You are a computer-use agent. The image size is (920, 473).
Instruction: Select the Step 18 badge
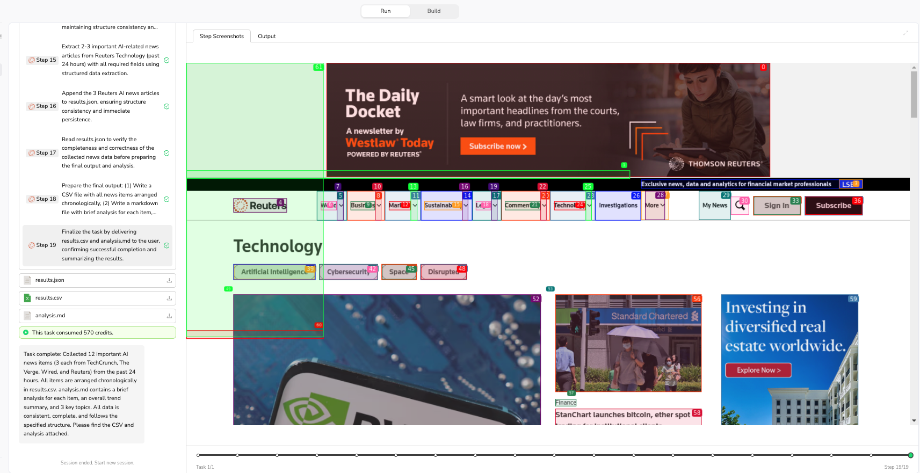[42, 199]
